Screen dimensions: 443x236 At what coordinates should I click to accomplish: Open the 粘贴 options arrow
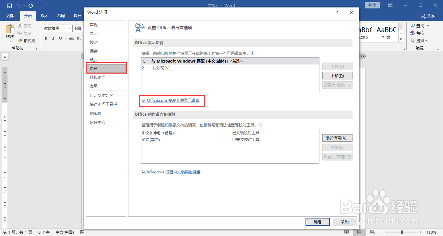(x=10, y=41)
